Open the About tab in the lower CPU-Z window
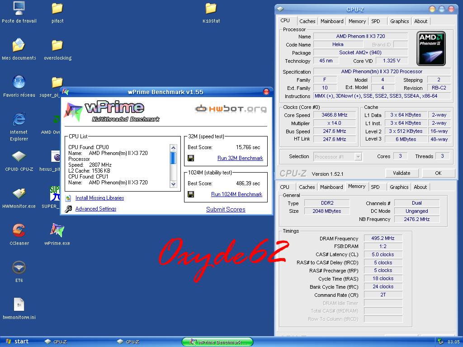 [x=420, y=187]
